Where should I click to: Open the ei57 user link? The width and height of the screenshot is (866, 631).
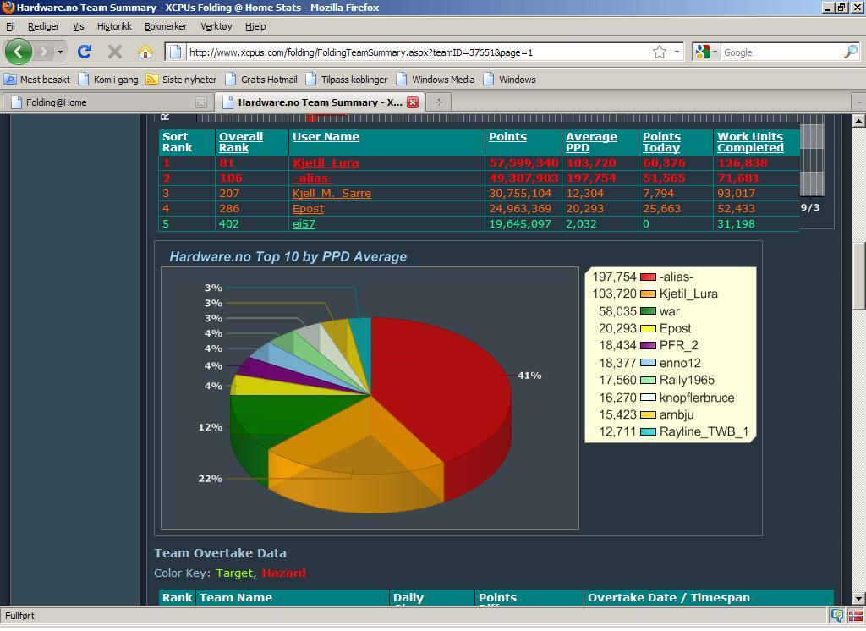point(304,224)
